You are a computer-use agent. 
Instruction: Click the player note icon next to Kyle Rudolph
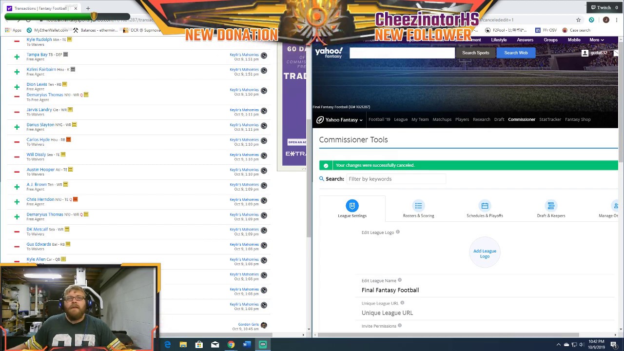pyautogui.click(x=69, y=39)
